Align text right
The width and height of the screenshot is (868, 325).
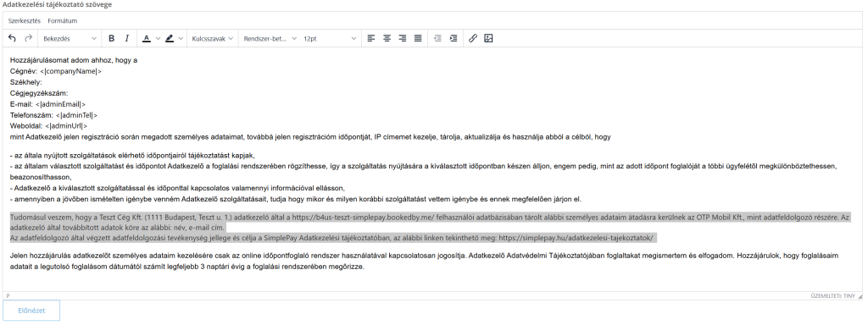tap(403, 39)
